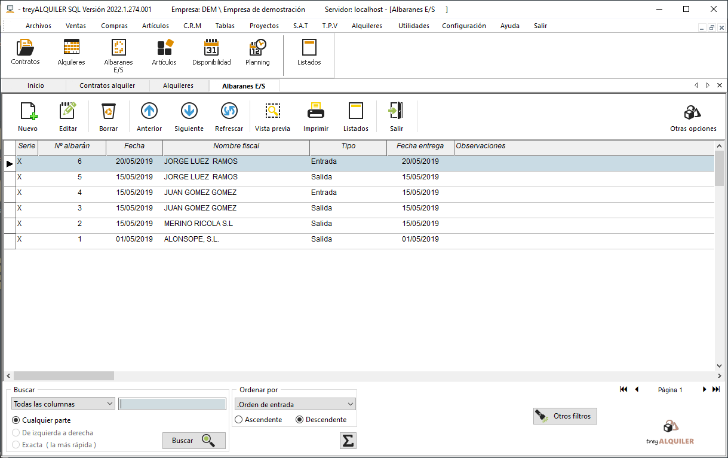Open Otros filtros button
The image size is (728, 458).
point(565,416)
